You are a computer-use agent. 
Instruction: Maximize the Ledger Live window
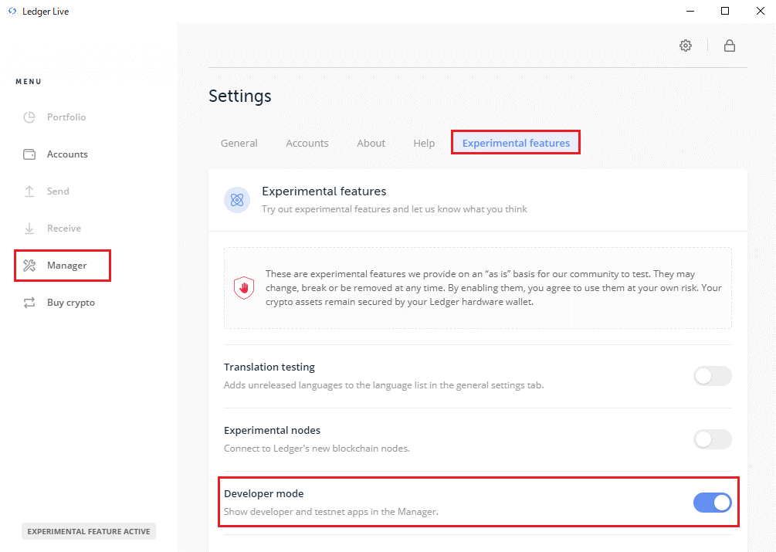click(x=725, y=11)
